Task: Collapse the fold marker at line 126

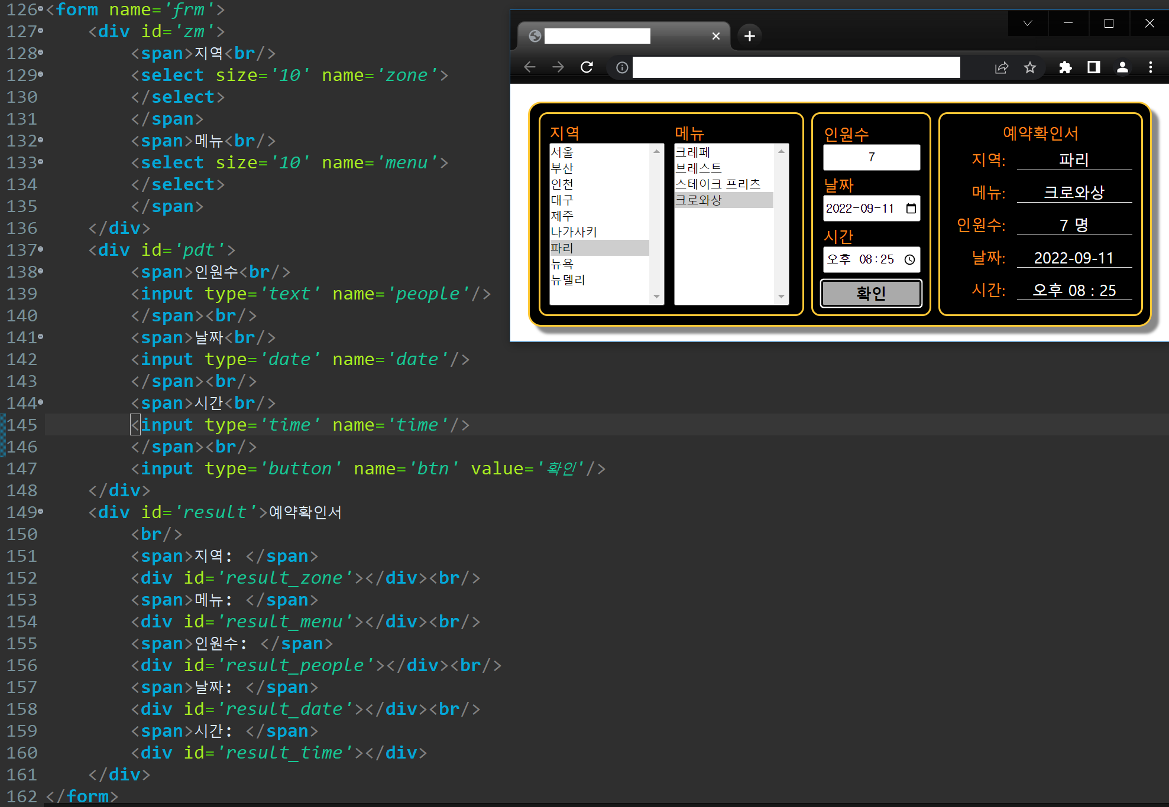Action: pos(40,9)
